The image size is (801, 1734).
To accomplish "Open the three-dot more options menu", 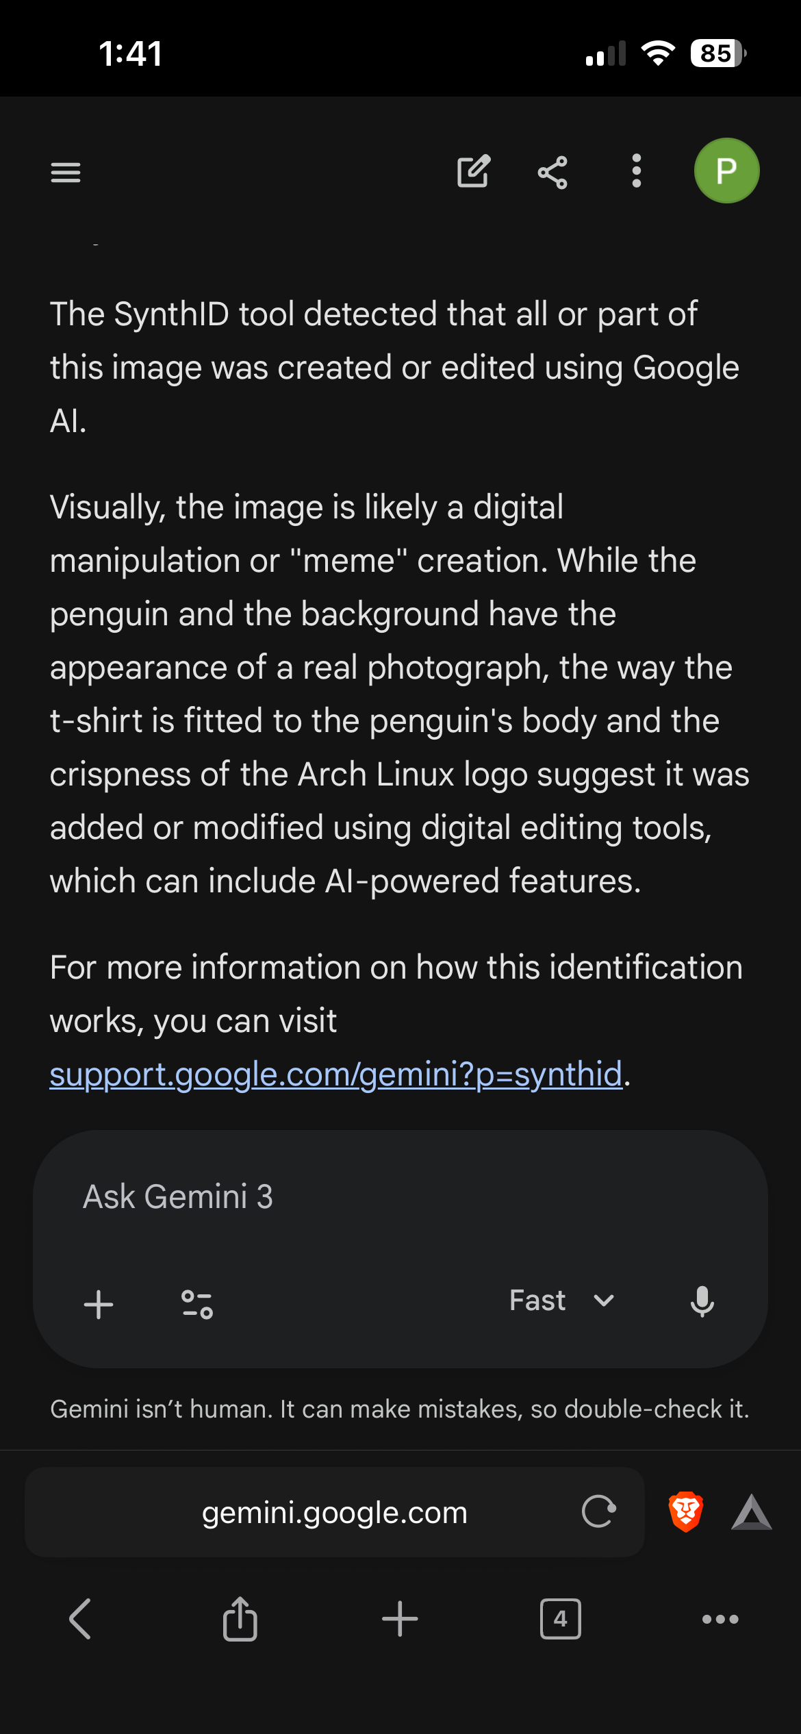I will 637,171.
